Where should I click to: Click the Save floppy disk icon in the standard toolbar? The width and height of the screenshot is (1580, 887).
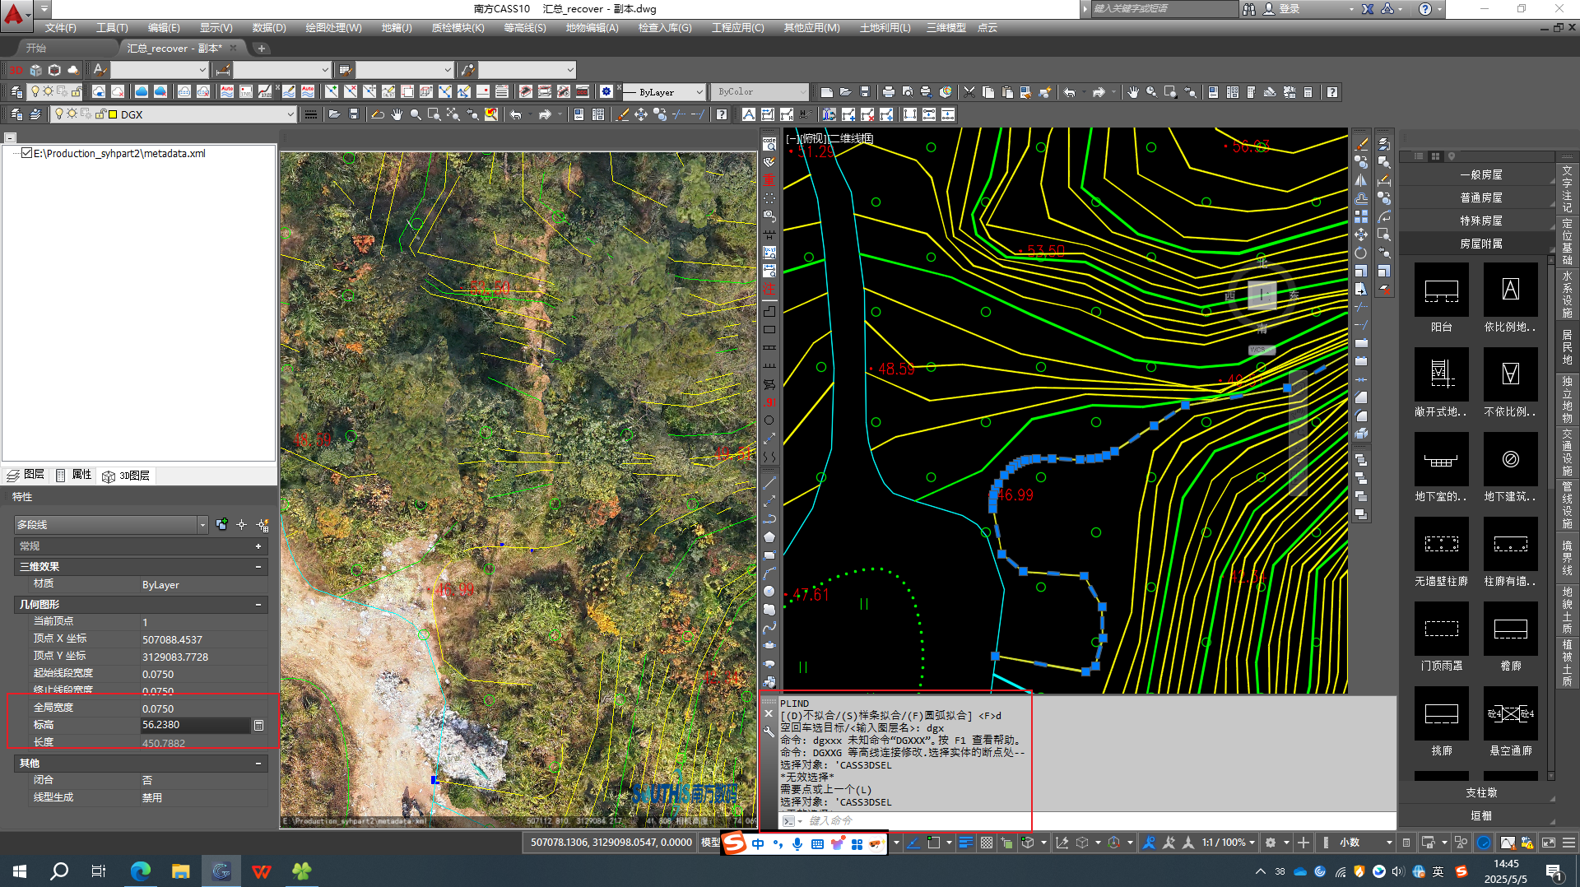[x=864, y=92]
